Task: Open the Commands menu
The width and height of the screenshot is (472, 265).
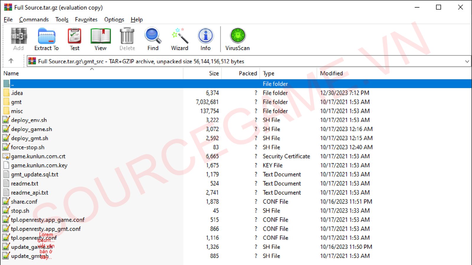Action: (34, 19)
